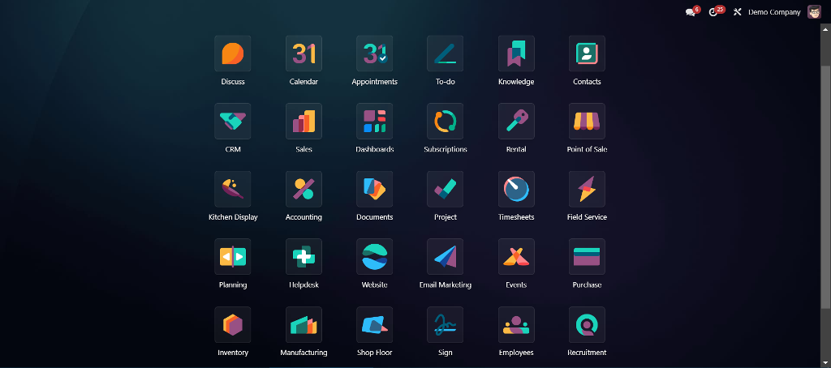The image size is (831, 368).
Task: Launch the Timesheets app
Action: (516, 189)
